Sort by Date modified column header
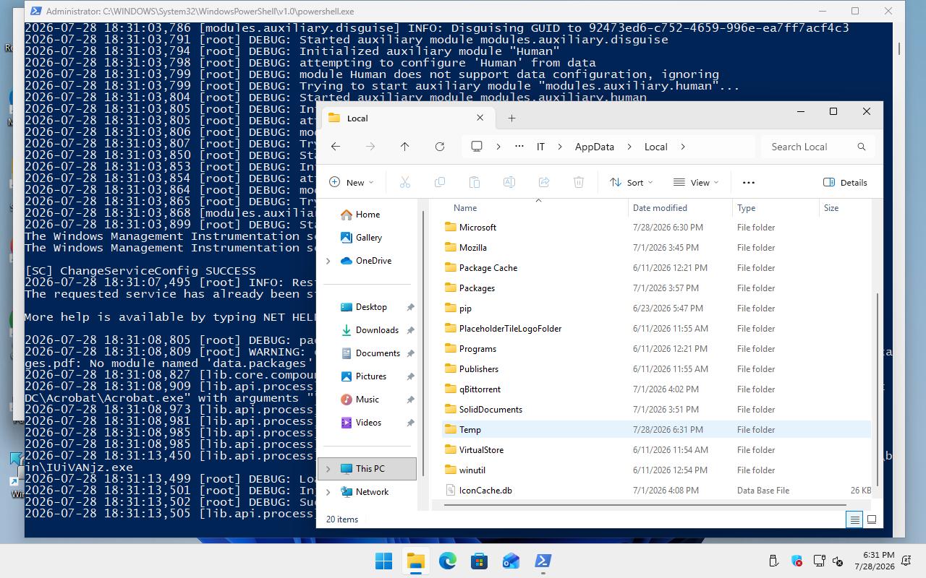Viewport: 926px width, 578px height. click(680, 208)
